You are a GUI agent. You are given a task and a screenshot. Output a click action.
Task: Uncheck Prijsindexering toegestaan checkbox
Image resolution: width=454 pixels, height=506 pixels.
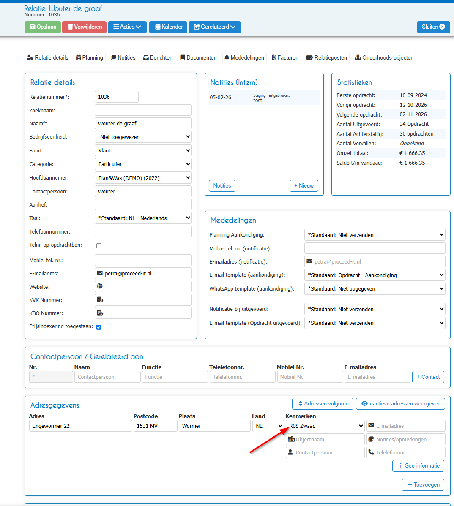[99, 327]
